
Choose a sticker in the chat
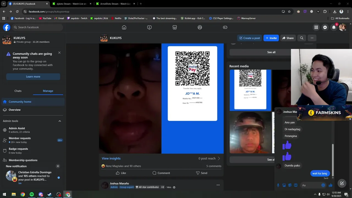[x=290, y=185]
